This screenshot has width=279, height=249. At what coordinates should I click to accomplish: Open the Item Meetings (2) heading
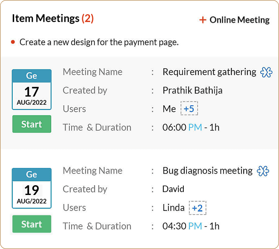click(x=53, y=19)
